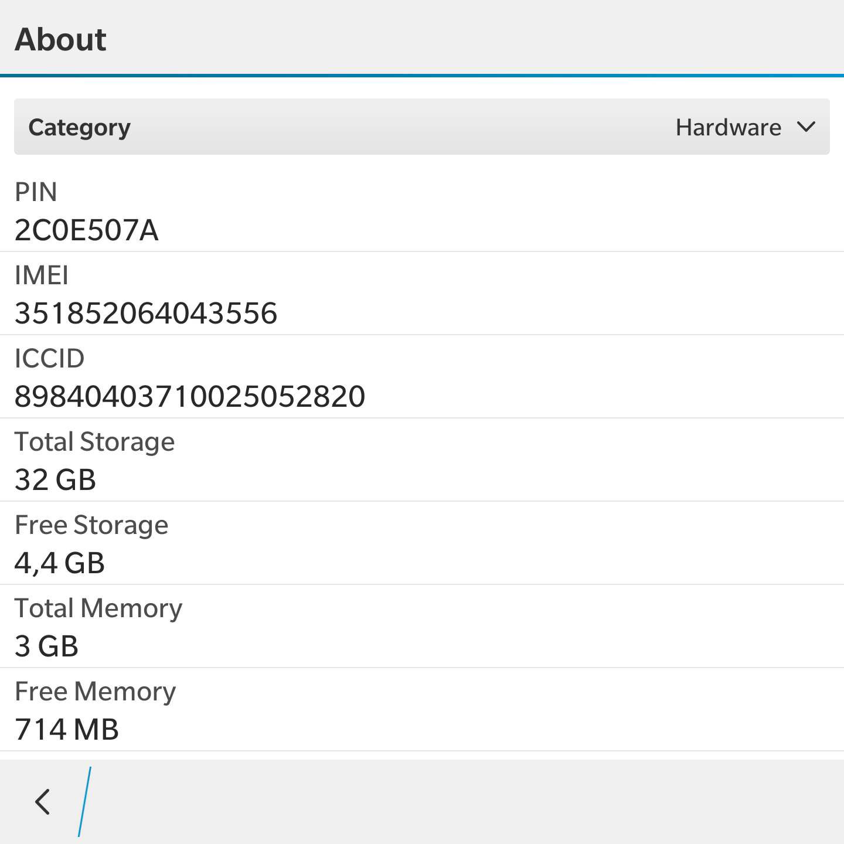This screenshot has height=844, width=844.
Task: Open the Category dropdown showing Hardware
Action: click(422, 127)
